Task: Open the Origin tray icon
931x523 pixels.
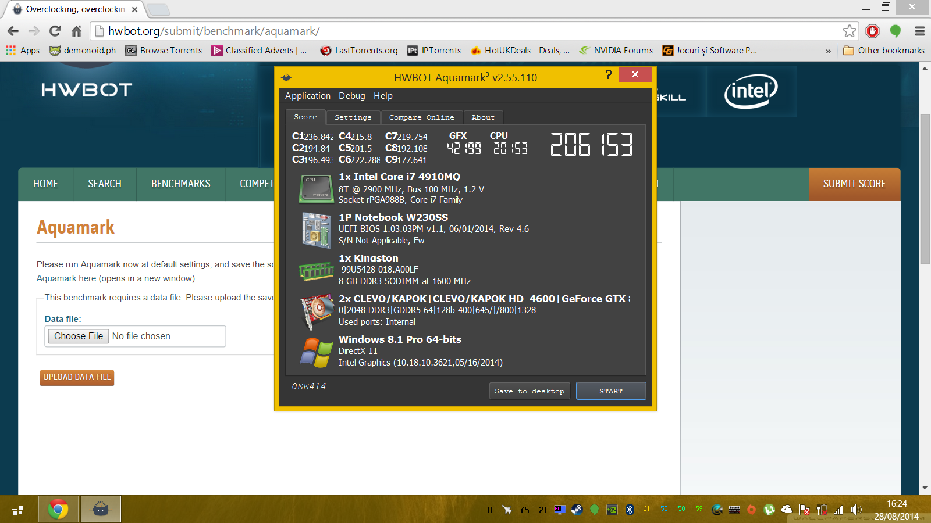Action: 751,510
